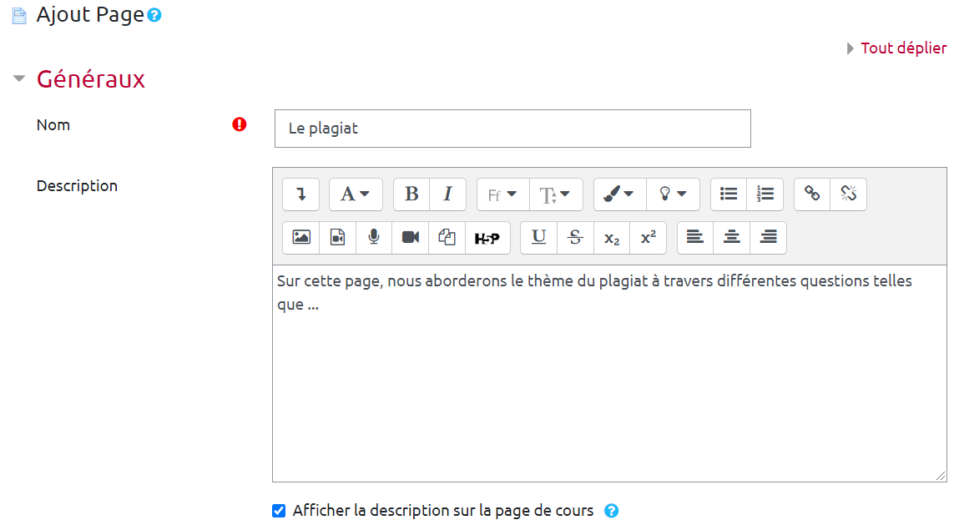Open help for Ajout Page

[154, 16]
